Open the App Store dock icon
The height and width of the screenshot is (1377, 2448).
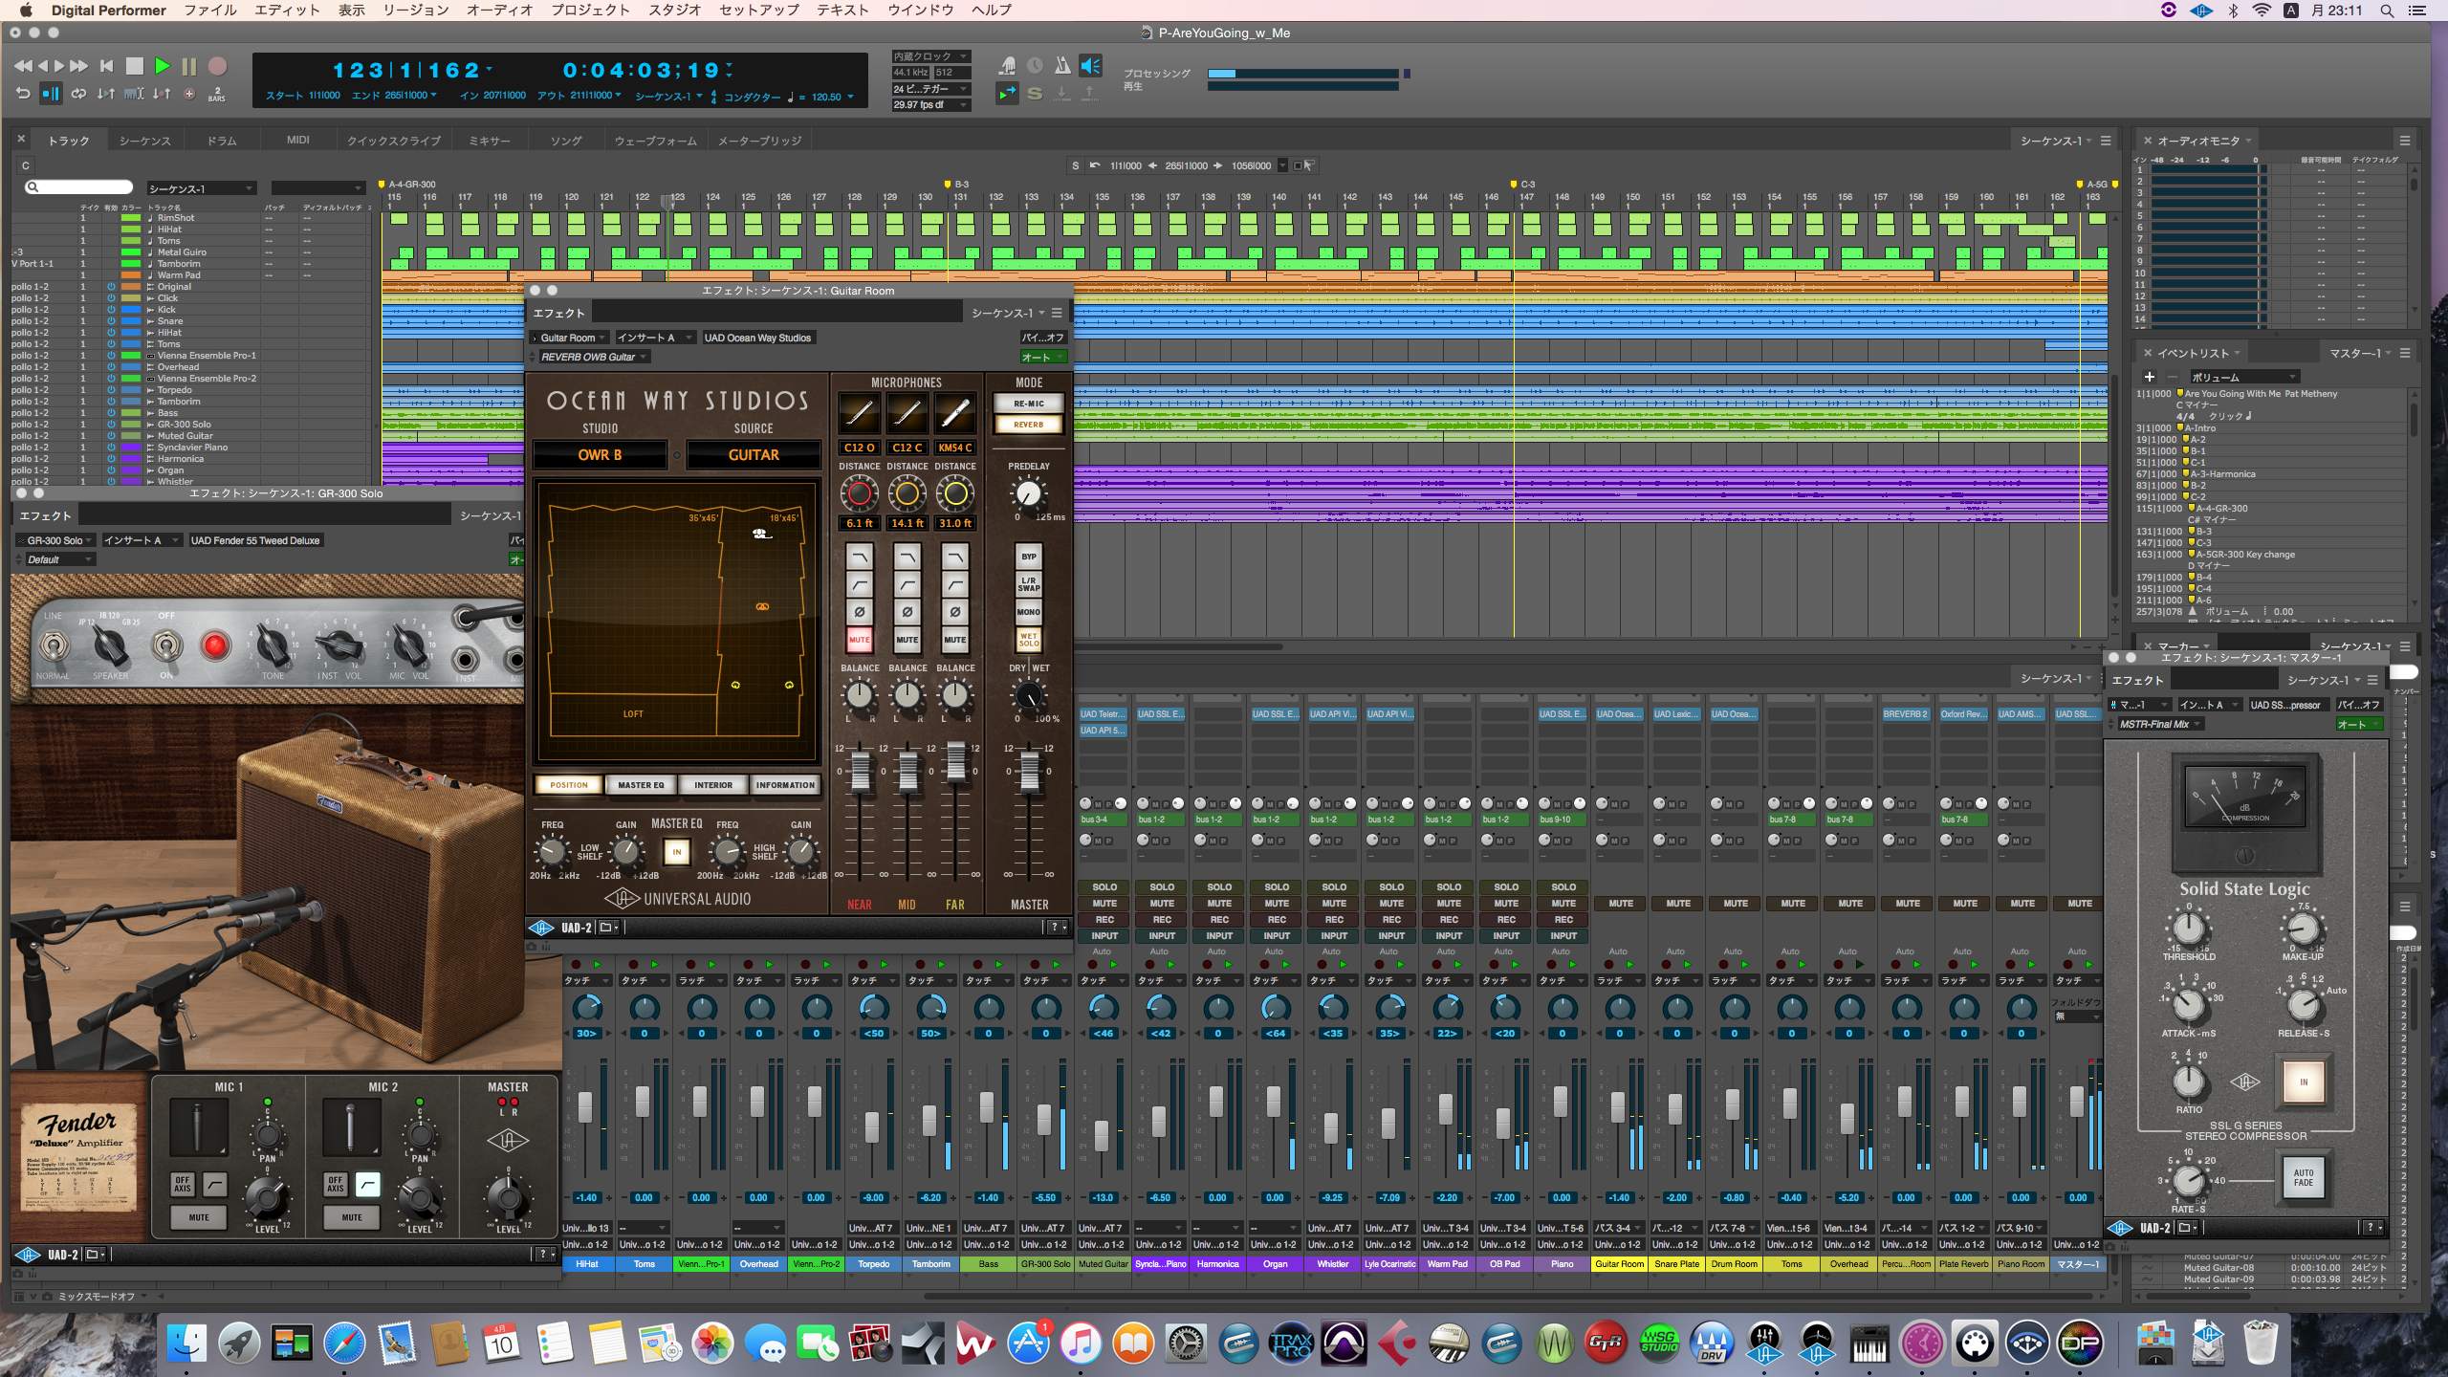[x=1028, y=1344]
